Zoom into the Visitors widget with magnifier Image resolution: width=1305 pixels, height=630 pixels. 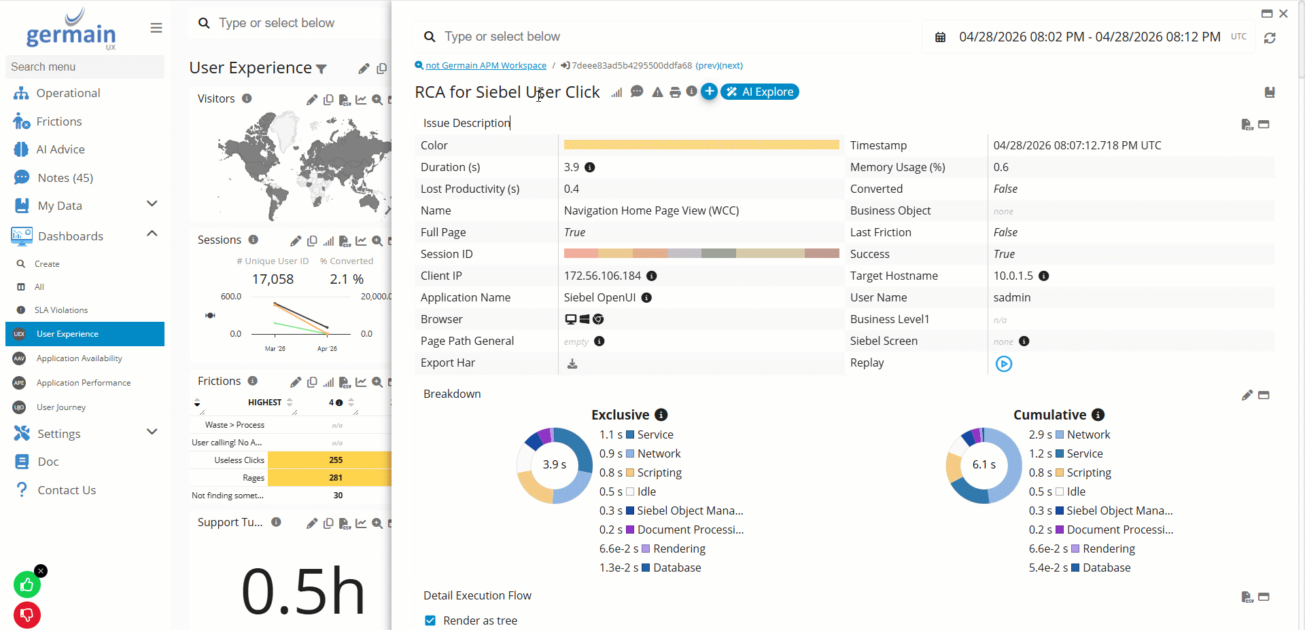377,100
